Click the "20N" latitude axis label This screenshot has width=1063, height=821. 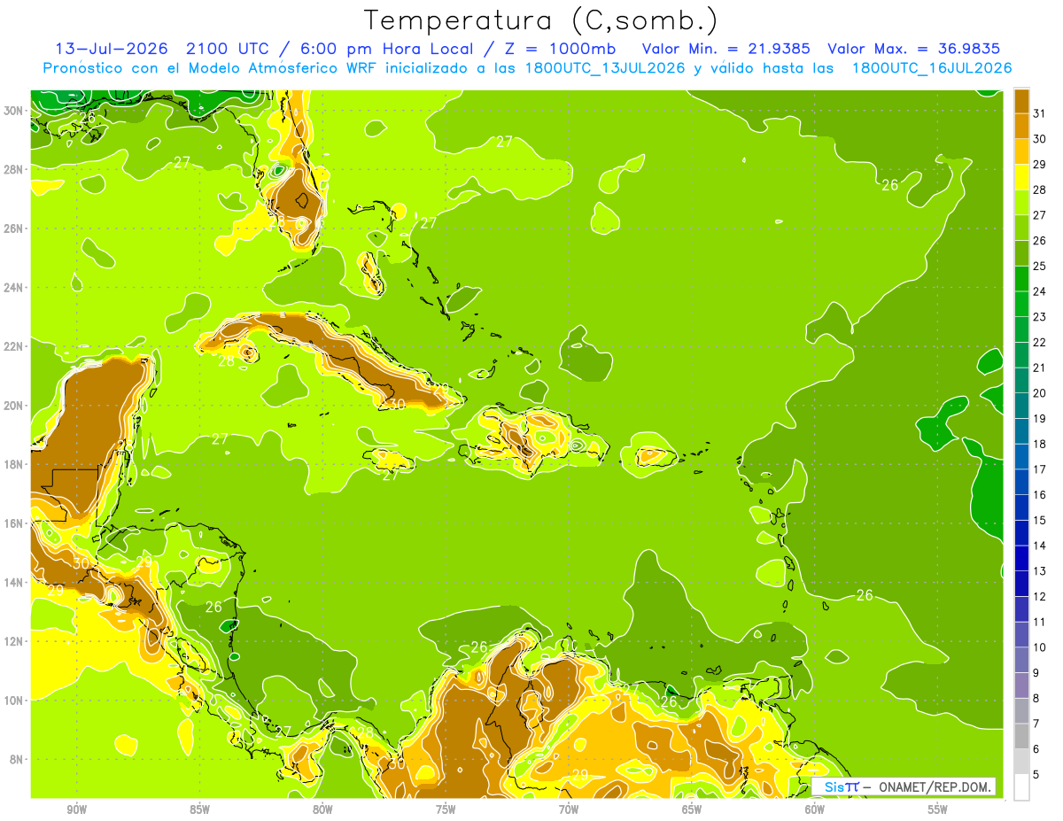pos(15,406)
